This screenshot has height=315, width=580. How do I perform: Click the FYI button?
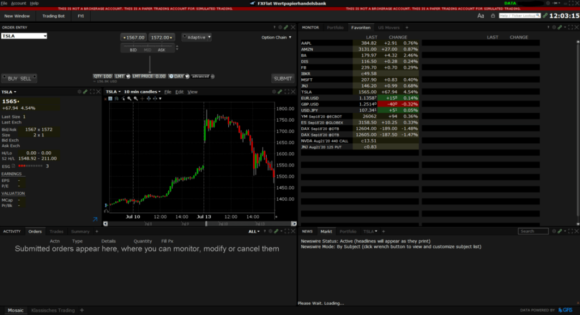click(80, 16)
